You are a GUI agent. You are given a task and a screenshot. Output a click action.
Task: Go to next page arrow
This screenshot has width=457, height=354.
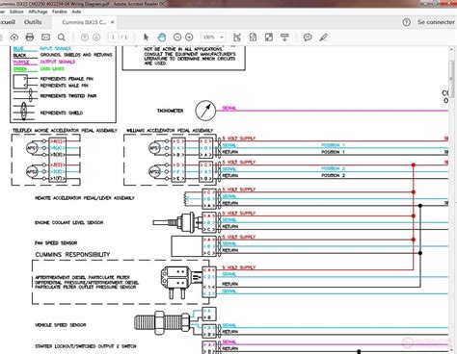click(96, 38)
